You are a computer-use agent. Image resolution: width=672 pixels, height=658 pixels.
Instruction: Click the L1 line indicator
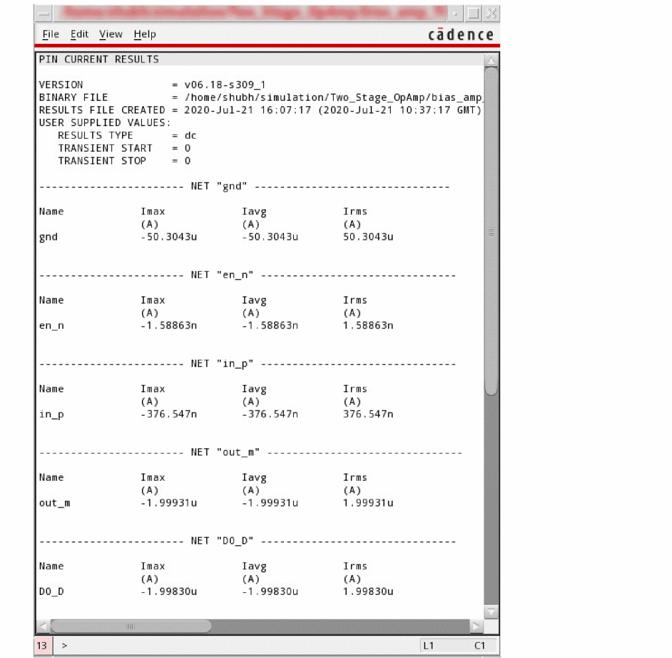tap(429, 645)
